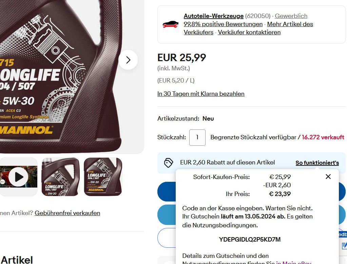Click the seller's car wrench logo

click(170, 24)
